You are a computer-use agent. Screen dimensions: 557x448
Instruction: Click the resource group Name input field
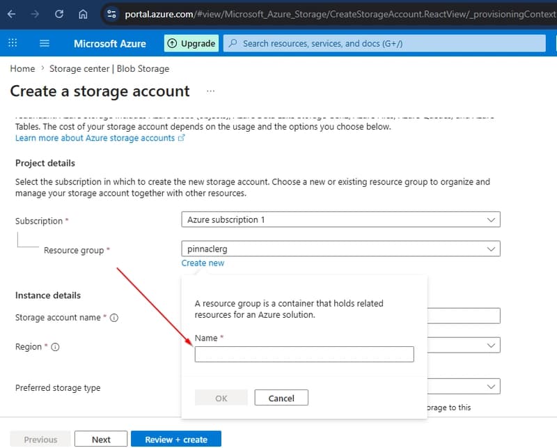pos(304,354)
